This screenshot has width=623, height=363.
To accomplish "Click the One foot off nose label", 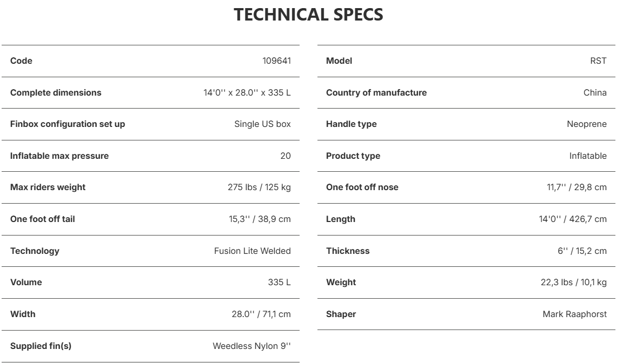I will coord(362,187).
